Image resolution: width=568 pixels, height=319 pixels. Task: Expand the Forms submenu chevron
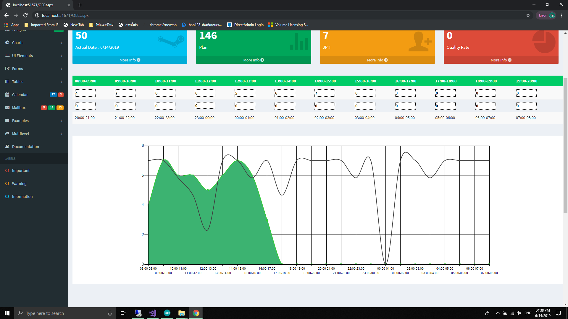click(62, 69)
